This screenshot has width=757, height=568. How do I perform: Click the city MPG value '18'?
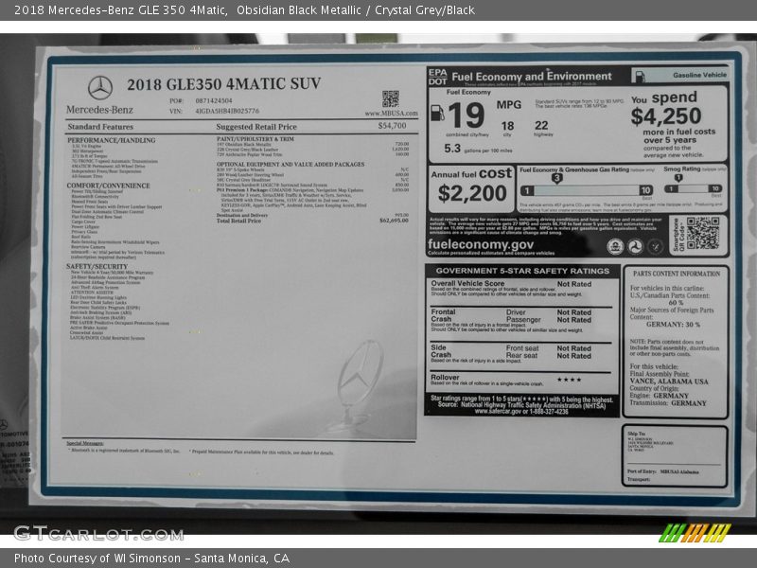coord(507,126)
